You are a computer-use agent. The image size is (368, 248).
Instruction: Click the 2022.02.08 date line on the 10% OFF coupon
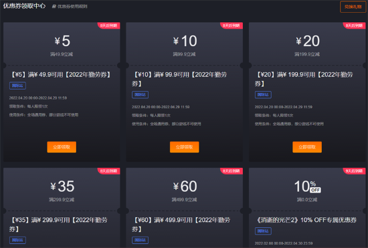284,243
